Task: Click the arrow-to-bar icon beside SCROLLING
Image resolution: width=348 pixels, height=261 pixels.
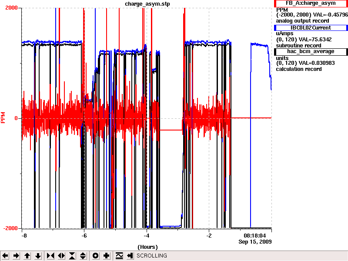Action: pyautogui.click(x=130, y=256)
